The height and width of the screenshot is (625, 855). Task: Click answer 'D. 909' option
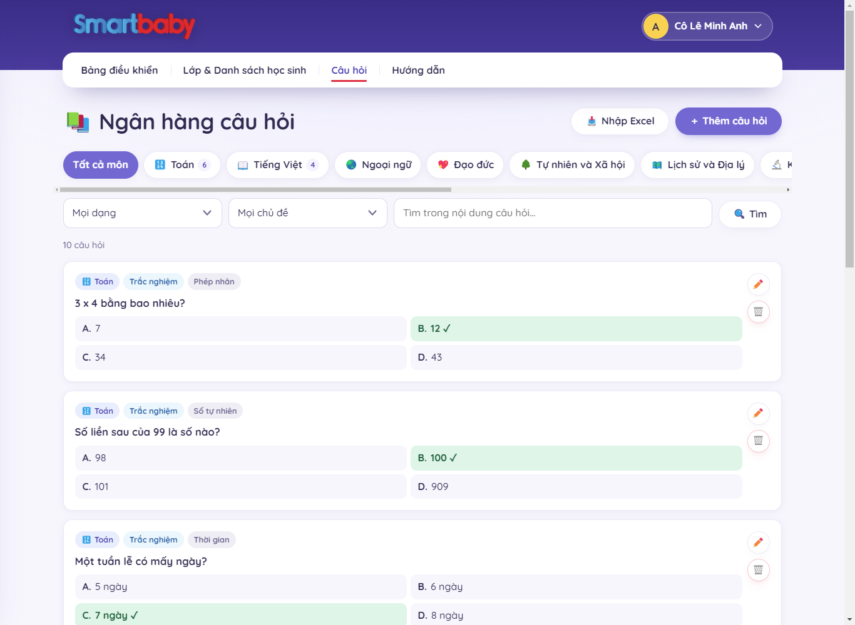tap(576, 487)
